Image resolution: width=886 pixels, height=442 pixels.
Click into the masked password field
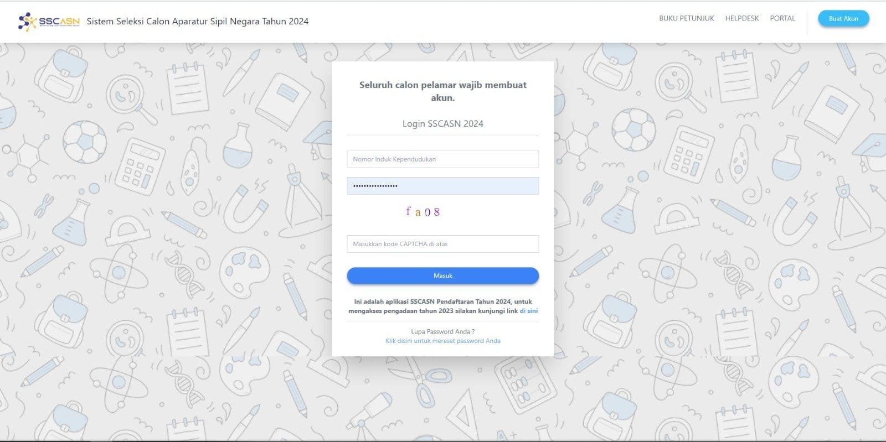click(442, 186)
